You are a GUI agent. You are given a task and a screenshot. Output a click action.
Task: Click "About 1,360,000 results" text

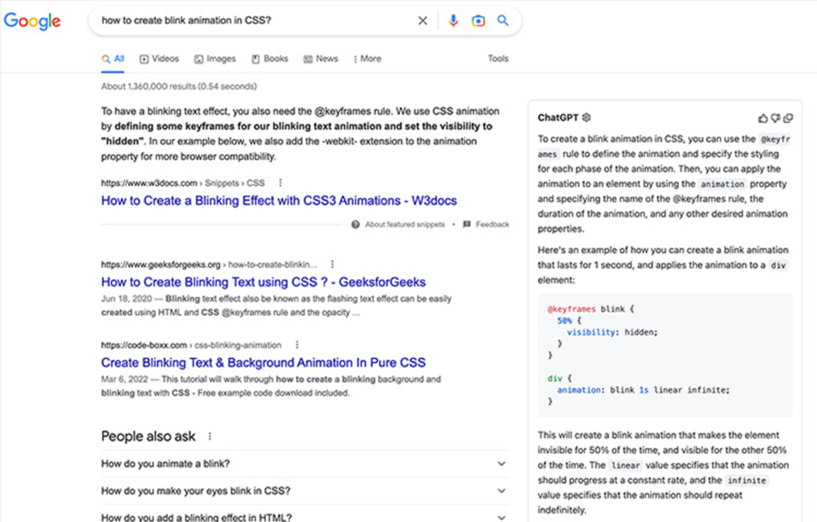pos(178,86)
